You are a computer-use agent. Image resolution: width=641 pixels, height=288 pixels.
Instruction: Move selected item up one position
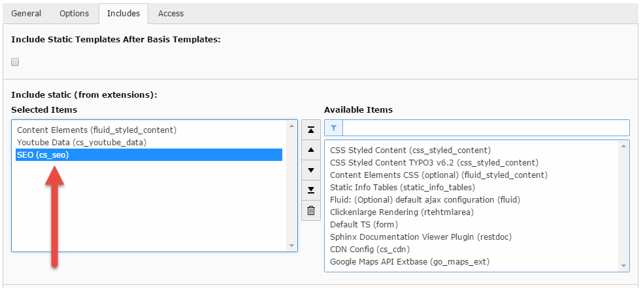click(x=311, y=150)
